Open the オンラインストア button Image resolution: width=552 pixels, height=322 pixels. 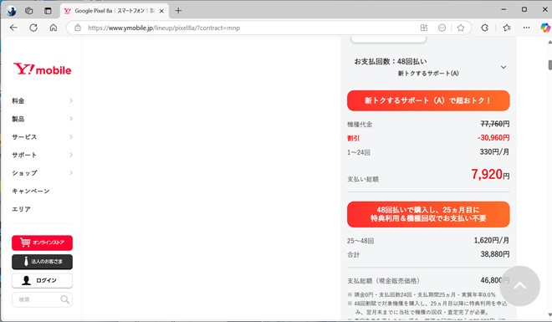43,243
